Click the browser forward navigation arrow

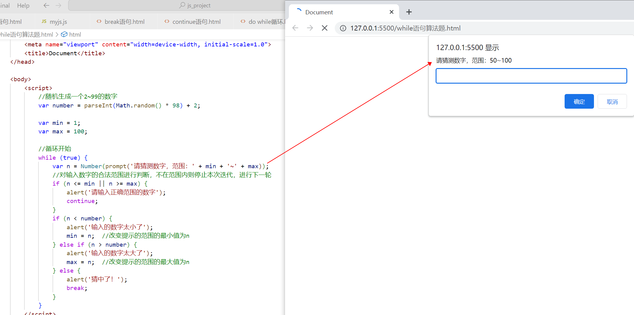(x=310, y=28)
